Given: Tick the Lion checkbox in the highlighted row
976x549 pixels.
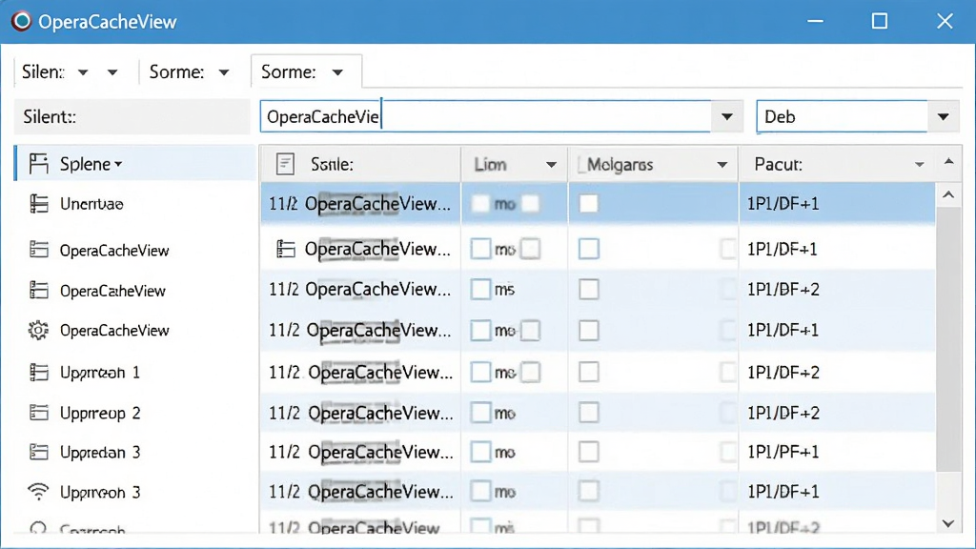Looking at the screenshot, I should (x=480, y=204).
